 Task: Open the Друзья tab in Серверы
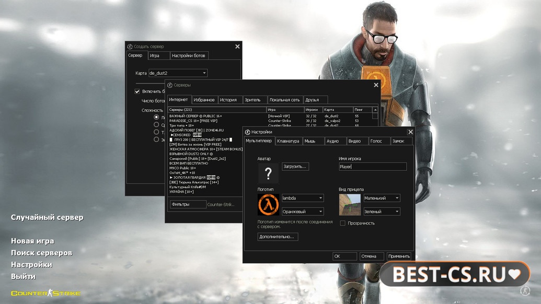click(315, 100)
